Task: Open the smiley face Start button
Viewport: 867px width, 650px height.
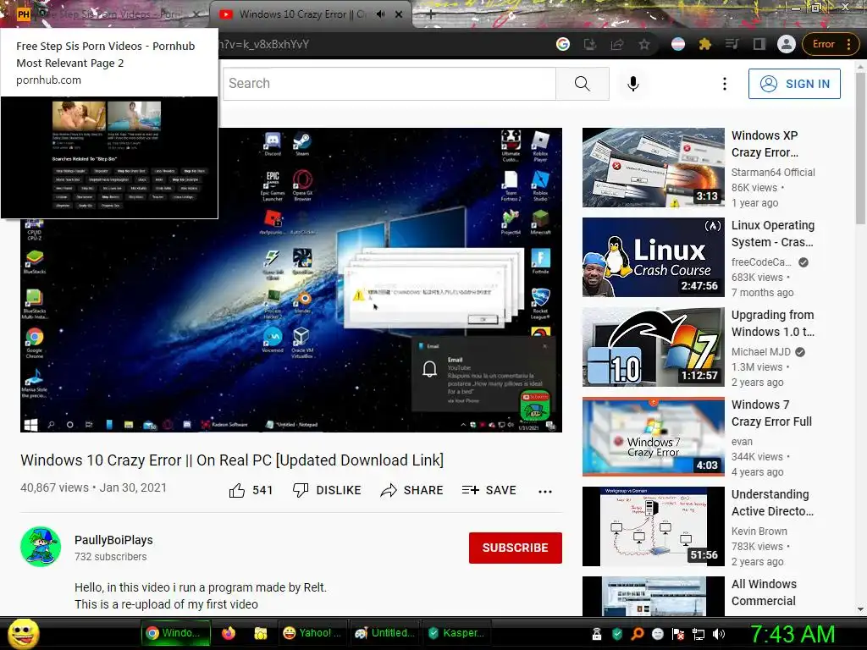Action: pyautogui.click(x=24, y=634)
